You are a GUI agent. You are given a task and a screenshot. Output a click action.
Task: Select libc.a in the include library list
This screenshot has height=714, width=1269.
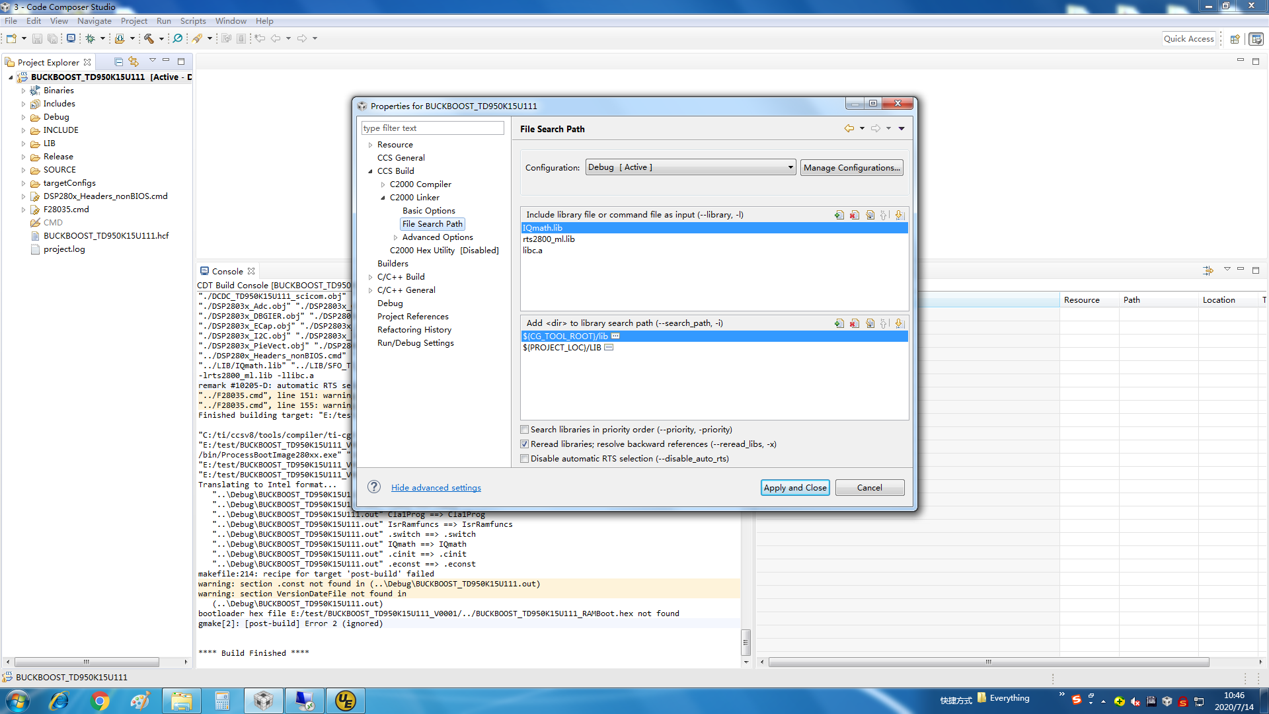[x=532, y=251]
